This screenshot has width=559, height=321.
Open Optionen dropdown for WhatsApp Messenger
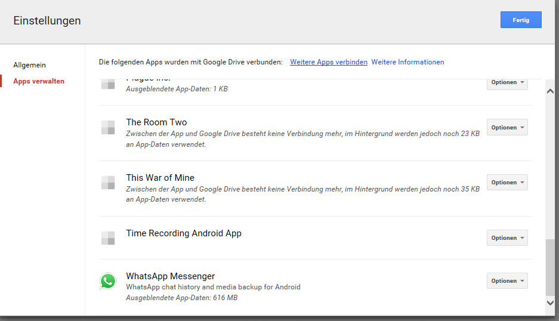(x=507, y=280)
